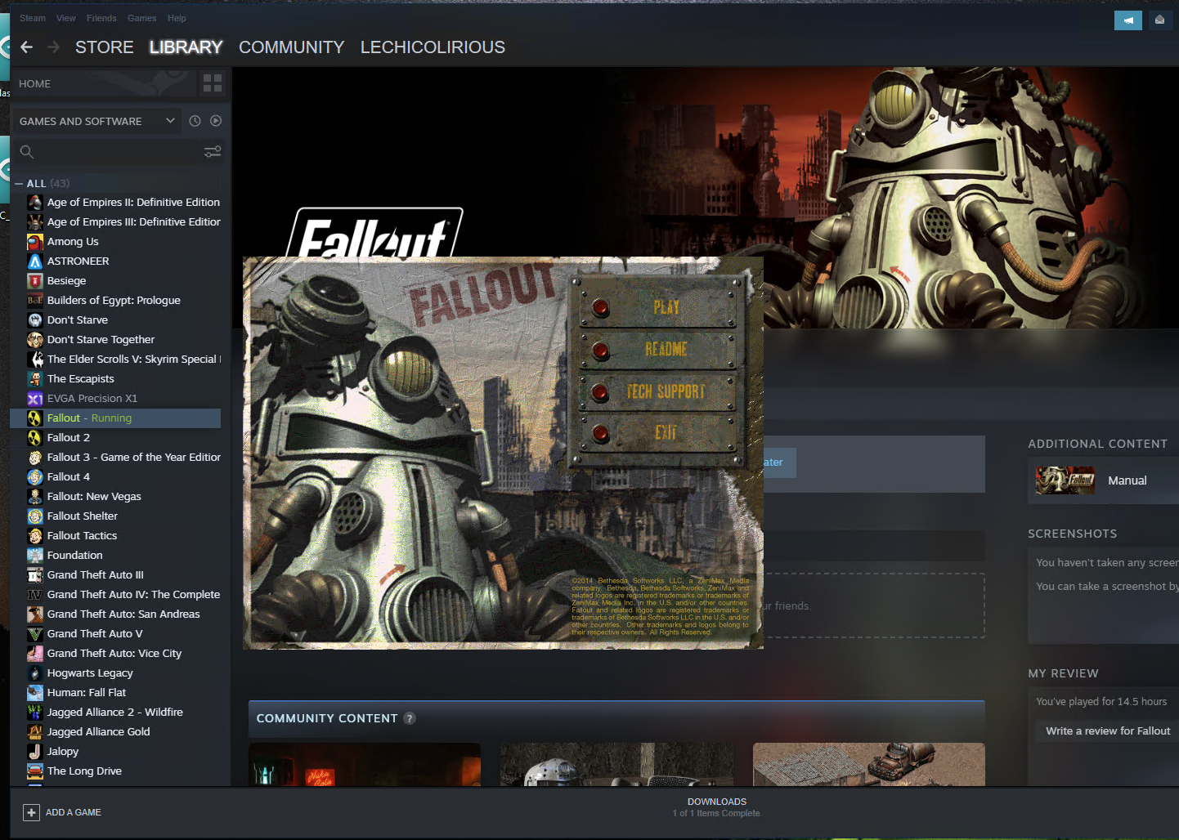Image resolution: width=1179 pixels, height=840 pixels.
Task: Select The Long Drive in library
Action: tap(115, 771)
